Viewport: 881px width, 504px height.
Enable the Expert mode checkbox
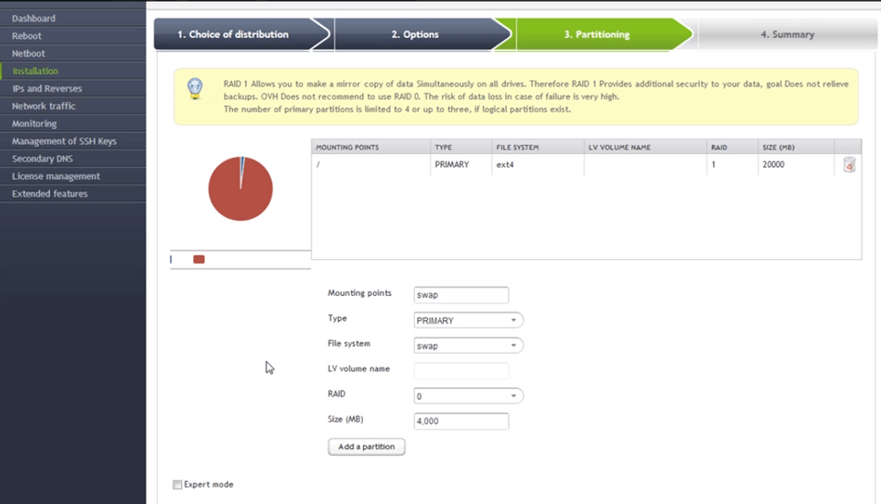[177, 485]
